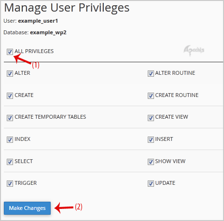Image resolution: width=224 pixels, height=221 pixels.
Task: Toggle the UPDATE privilege checkbox
Action: coord(151,183)
